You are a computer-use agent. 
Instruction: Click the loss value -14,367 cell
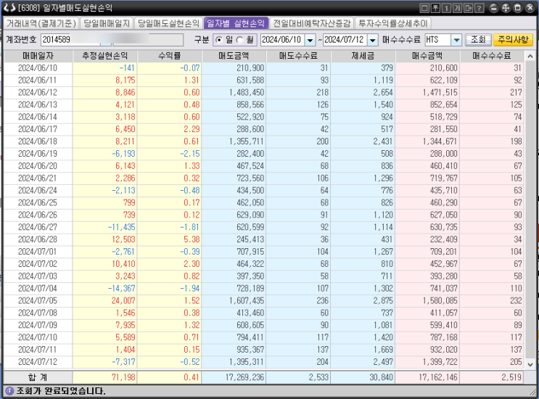pyautogui.click(x=105, y=288)
